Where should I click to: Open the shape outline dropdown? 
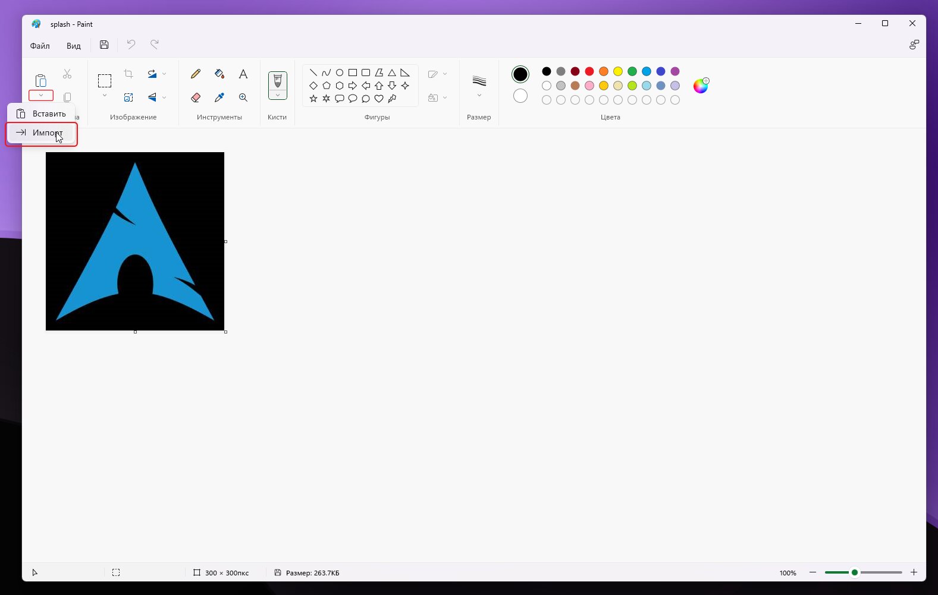click(437, 74)
